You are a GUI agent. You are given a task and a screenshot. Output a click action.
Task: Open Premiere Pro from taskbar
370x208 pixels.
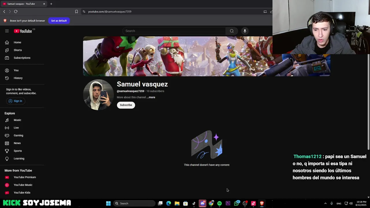coord(228,203)
